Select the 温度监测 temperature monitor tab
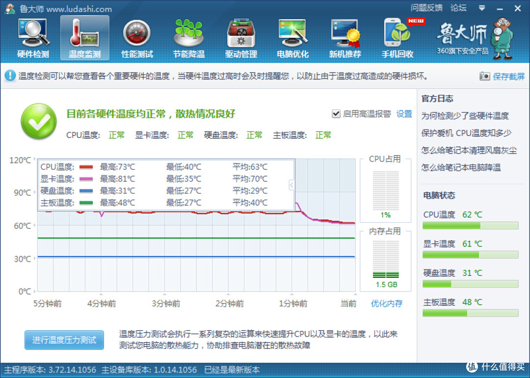Screen dimensions: 530x378 coord(85,38)
